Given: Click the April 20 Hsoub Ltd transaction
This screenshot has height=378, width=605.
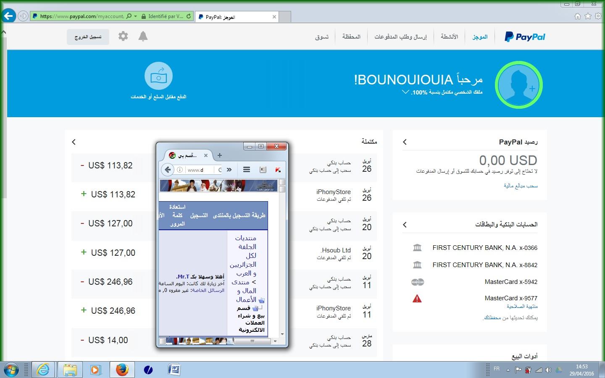Looking at the screenshot, I should point(224,253).
